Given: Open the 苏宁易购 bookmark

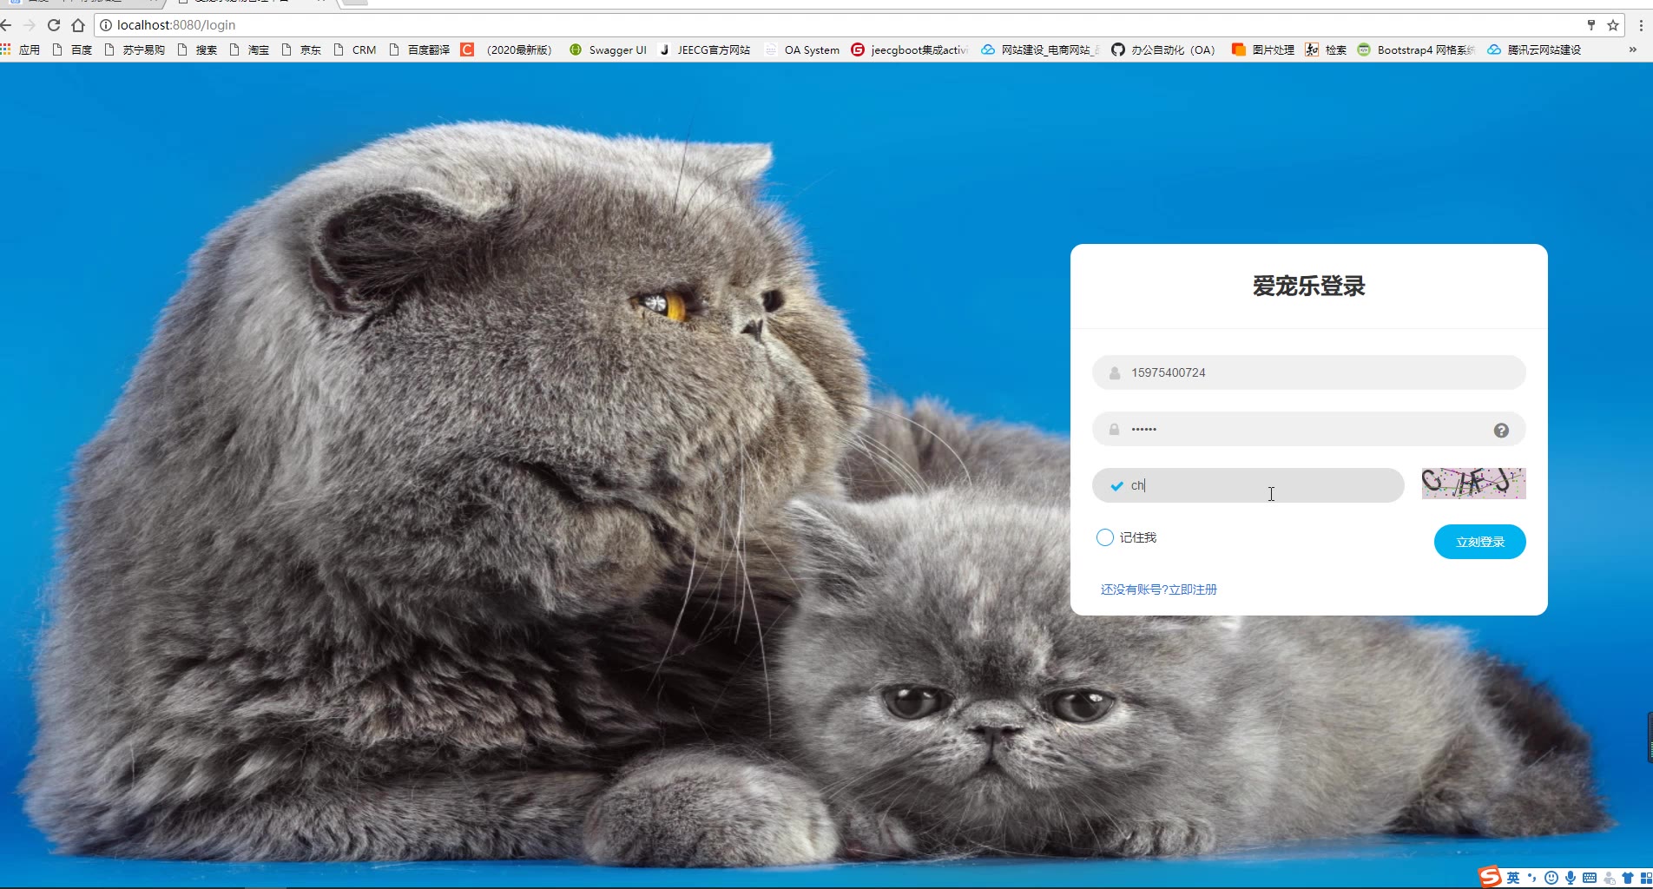Looking at the screenshot, I should 135,49.
